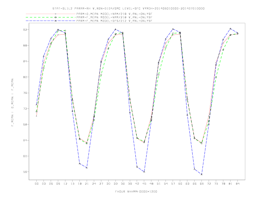Click x-axis tick label 18
Viewport: 259px width, 200px height.
point(79,184)
